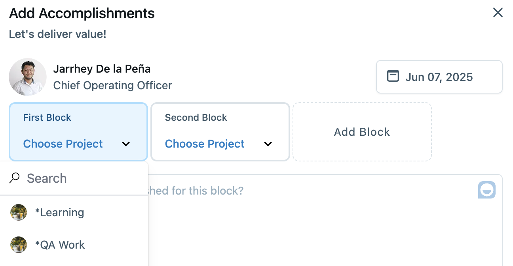Choose the *QA Work project option
The height and width of the screenshot is (266, 513).
point(60,245)
